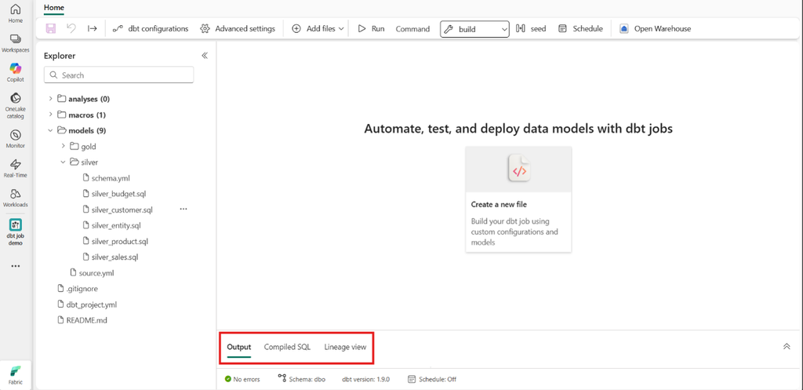803x390 pixels.
Task: Expand the gold folder
Action: [x=63, y=147]
